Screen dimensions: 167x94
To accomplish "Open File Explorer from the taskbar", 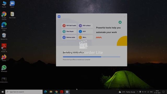I will [51, 92].
